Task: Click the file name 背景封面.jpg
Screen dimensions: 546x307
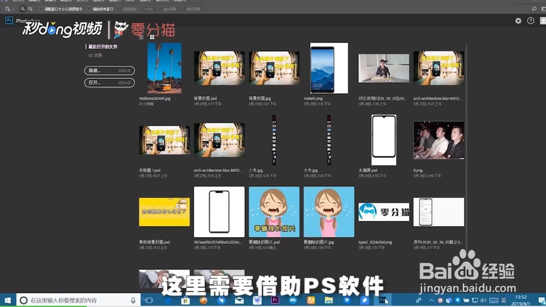Action: 260,99
